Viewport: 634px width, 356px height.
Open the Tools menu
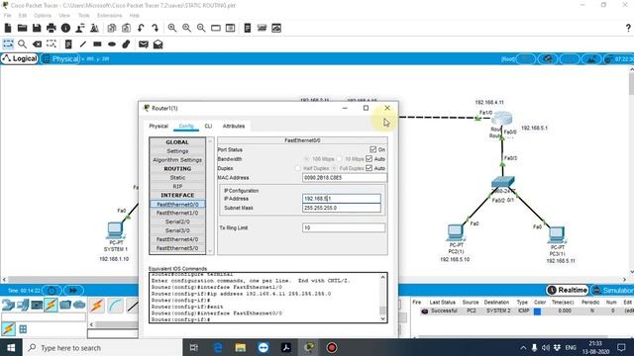(83, 16)
